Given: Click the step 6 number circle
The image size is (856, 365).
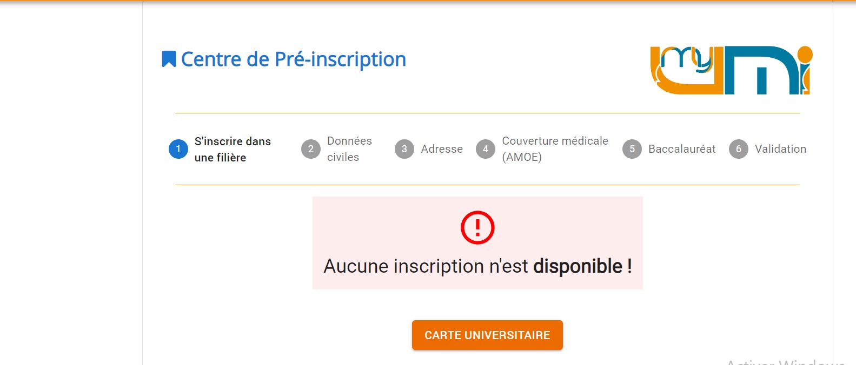Looking at the screenshot, I should [x=738, y=149].
